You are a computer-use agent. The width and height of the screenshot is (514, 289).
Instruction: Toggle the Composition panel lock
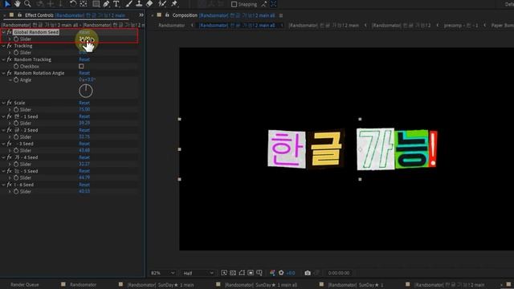click(167, 15)
